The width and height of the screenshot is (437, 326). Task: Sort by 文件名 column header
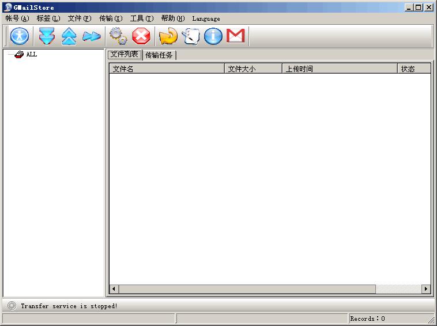pyautogui.click(x=167, y=69)
